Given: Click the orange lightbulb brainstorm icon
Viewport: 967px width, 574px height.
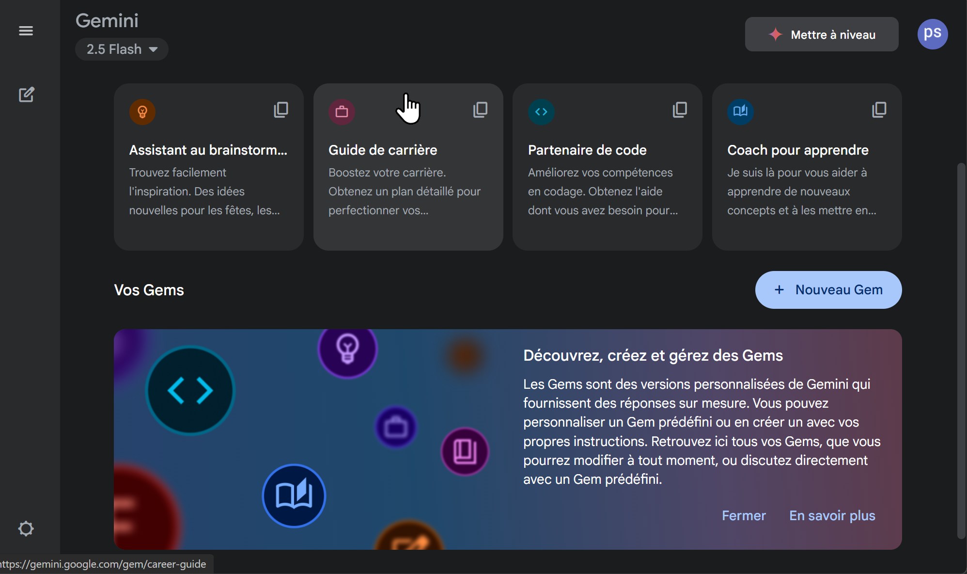Looking at the screenshot, I should coord(142,112).
